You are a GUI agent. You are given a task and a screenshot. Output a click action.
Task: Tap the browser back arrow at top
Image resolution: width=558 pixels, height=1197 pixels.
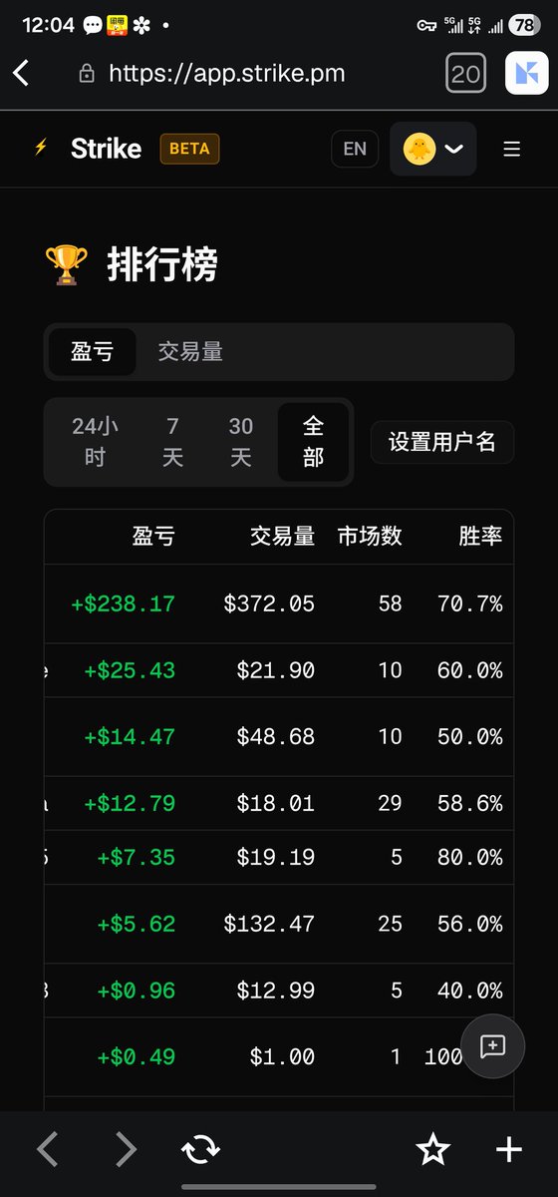pyautogui.click(x=22, y=73)
